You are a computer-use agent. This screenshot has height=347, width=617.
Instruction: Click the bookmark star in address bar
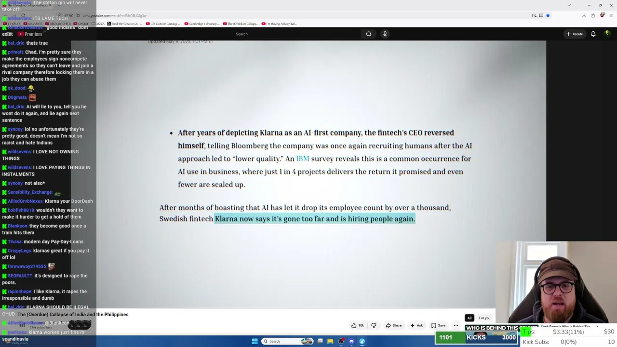coord(548,15)
